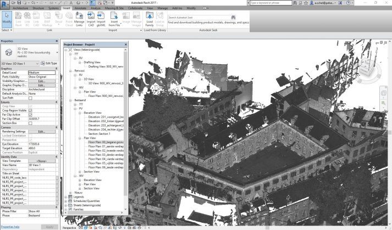
Task: Click the Import gbXML tool
Action: pyautogui.click(x=101, y=19)
